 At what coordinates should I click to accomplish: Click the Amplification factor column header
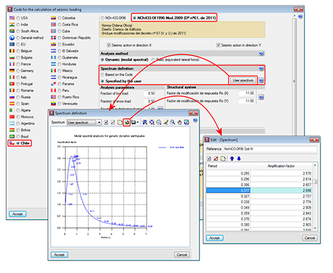[x=281, y=166]
